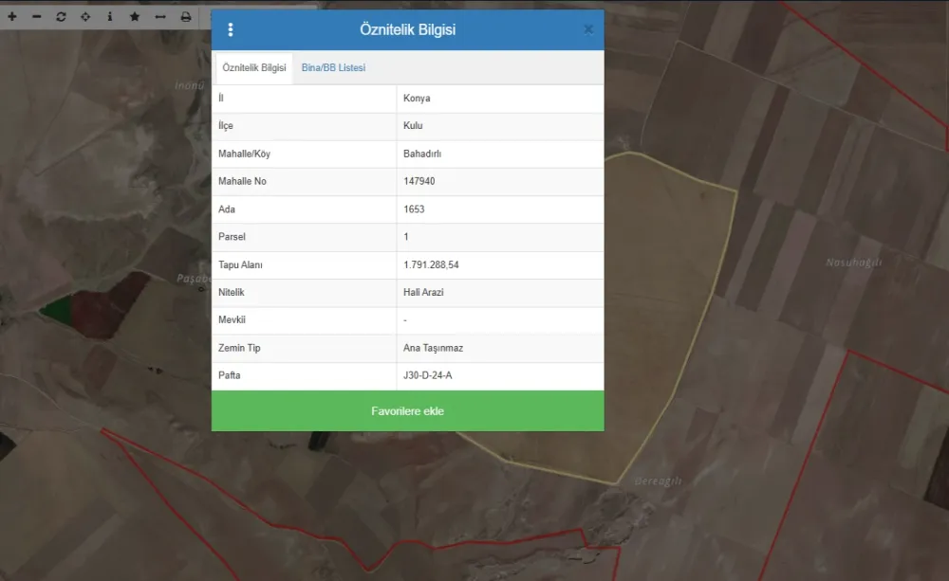Click the Ada value 1653
Screen dimensions: 949x581
414,209
